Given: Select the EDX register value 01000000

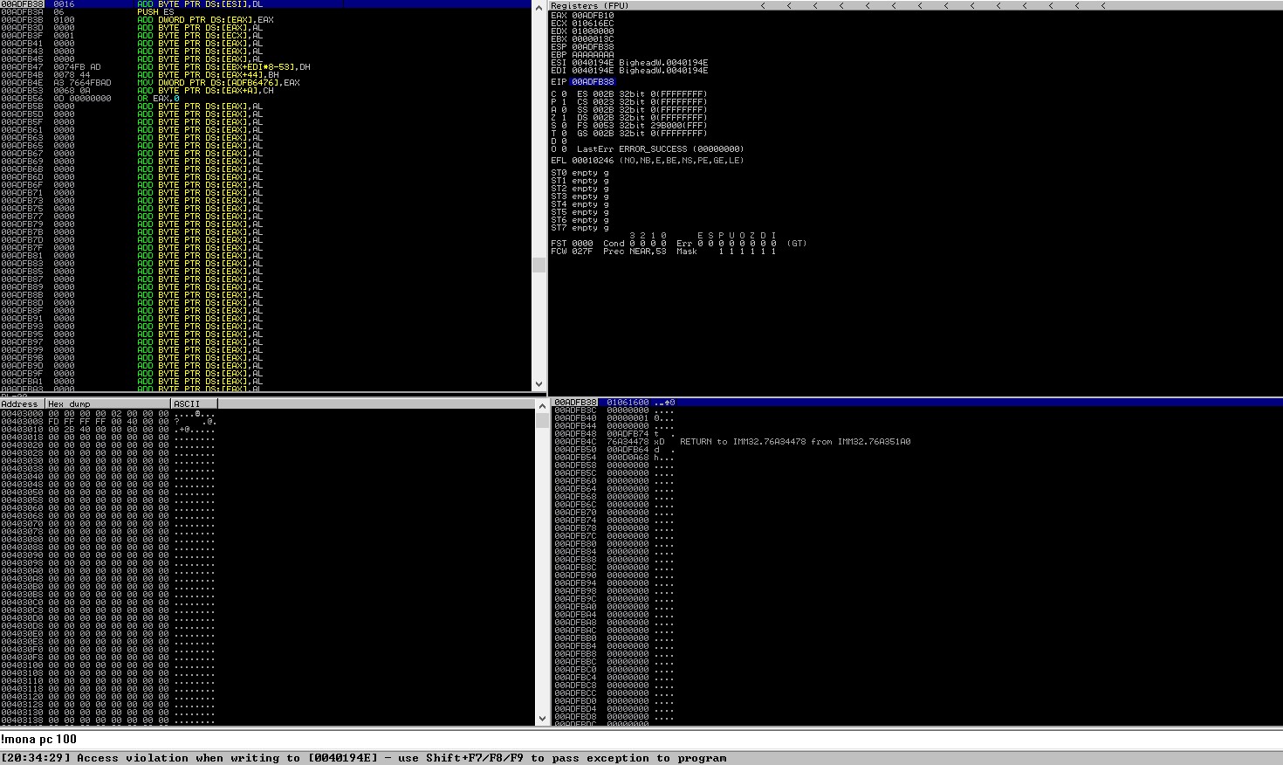Looking at the screenshot, I should [x=593, y=31].
